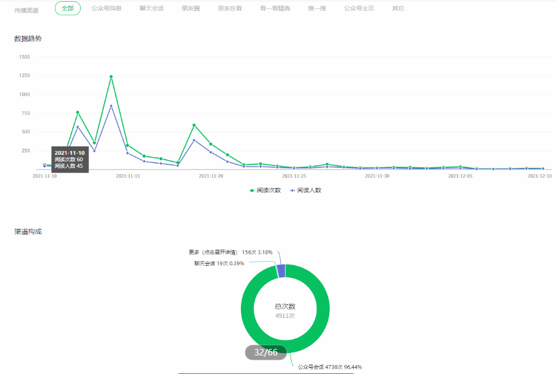Click the 2021-12-10 x-axis date label
The width and height of the screenshot is (557, 374).
click(x=540, y=176)
